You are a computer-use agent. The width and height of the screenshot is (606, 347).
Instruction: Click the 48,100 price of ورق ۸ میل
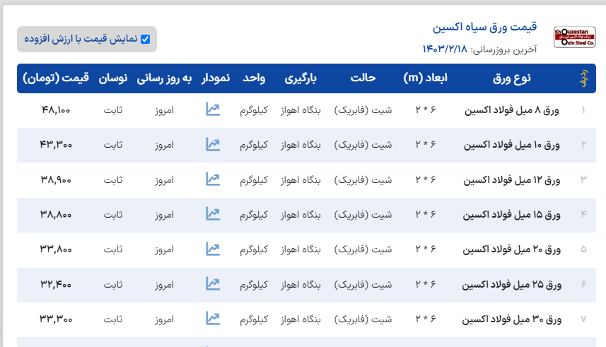tap(56, 110)
